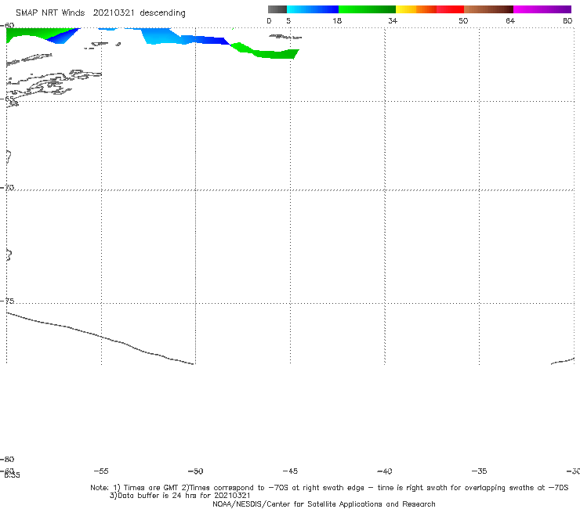Screen dimensions: 580x509
Task: Click the blue 5-18 color bar segment
Action: tap(313, 9)
